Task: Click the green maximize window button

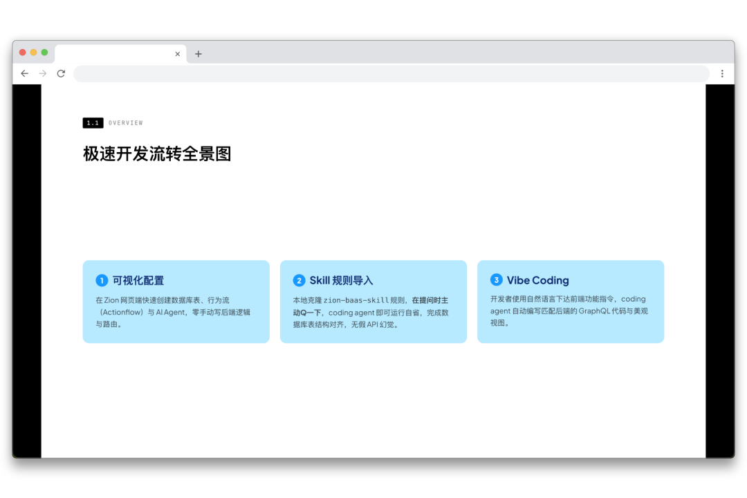Action: tap(44, 53)
